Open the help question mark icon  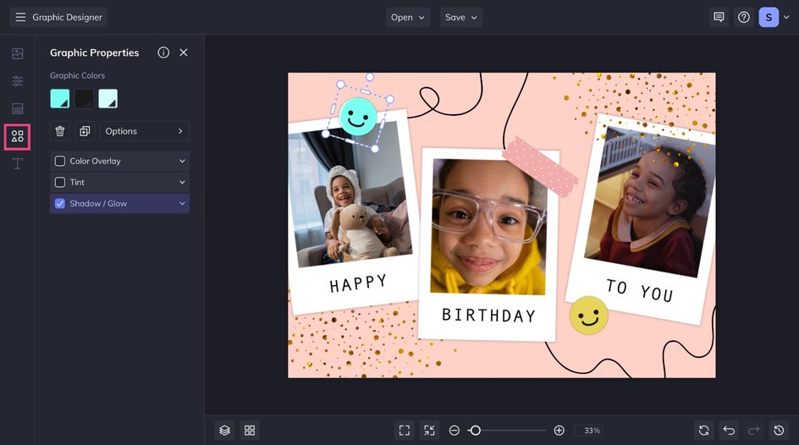[x=743, y=17]
